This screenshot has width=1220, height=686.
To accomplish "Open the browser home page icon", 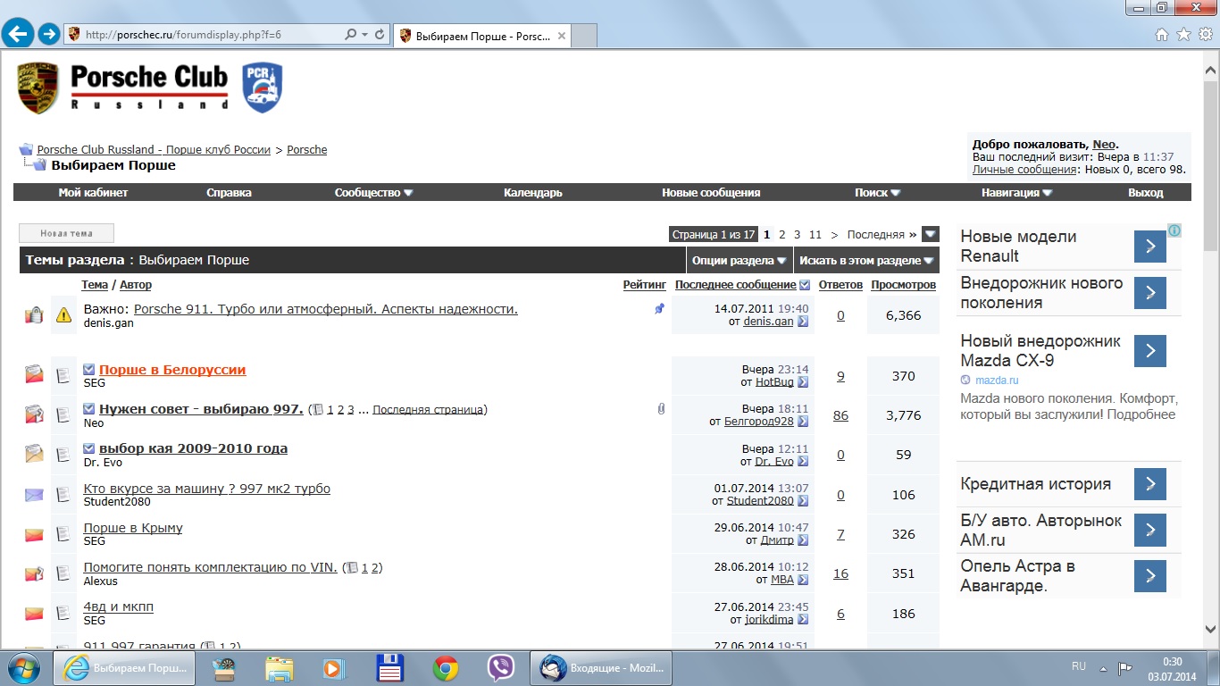I will (1162, 35).
